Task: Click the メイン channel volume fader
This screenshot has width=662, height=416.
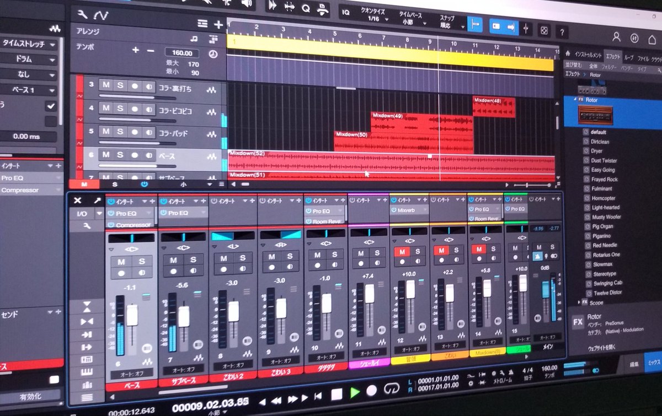Action: tap(546, 289)
